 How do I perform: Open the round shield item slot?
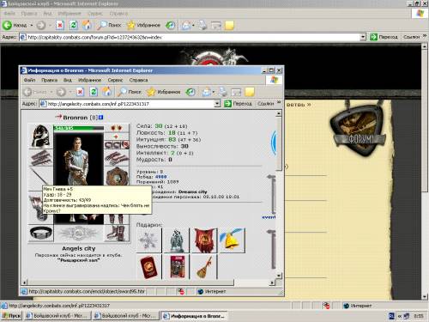117,176
